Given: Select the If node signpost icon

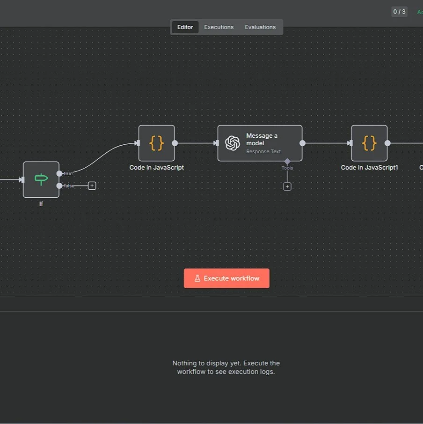Looking at the screenshot, I should pyautogui.click(x=41, y=179).
